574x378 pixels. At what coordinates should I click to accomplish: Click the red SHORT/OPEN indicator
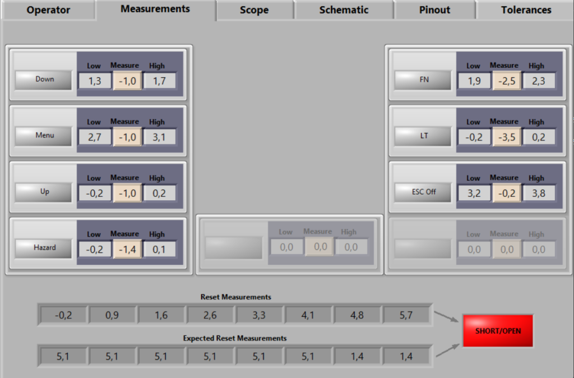click(498, 331)
